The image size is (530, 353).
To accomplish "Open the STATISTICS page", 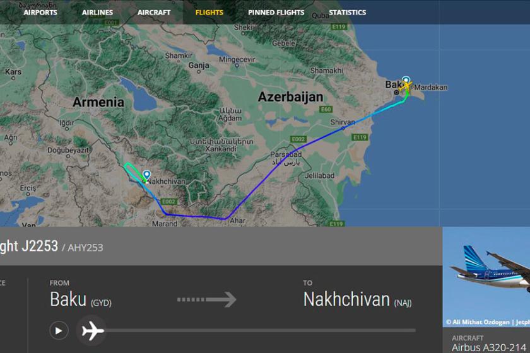I will click(x=347, y=13).
